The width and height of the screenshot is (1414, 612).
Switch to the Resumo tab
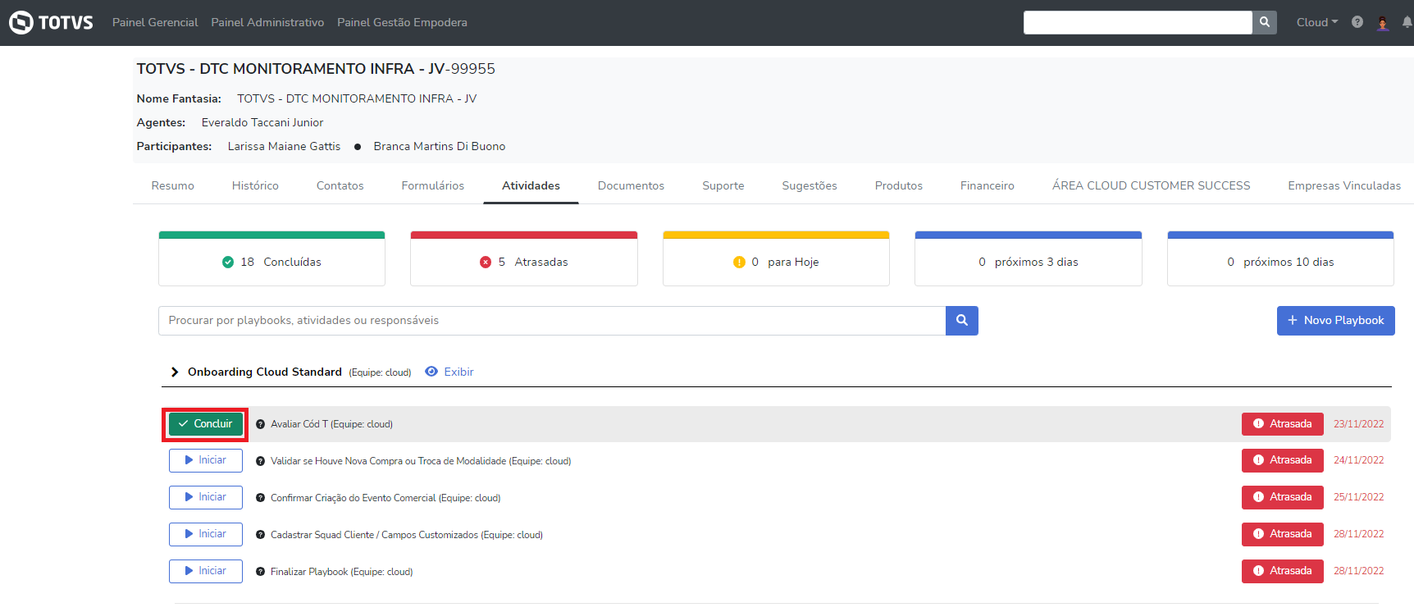173,185
